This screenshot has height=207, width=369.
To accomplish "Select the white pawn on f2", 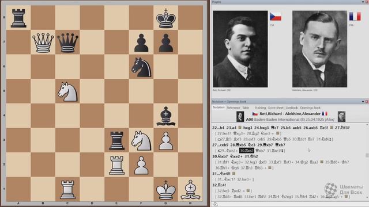I will click(x=141, y=166).
